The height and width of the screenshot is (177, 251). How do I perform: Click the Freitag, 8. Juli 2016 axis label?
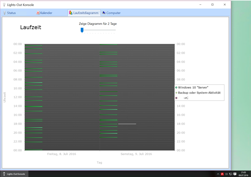tap(61, 154)
